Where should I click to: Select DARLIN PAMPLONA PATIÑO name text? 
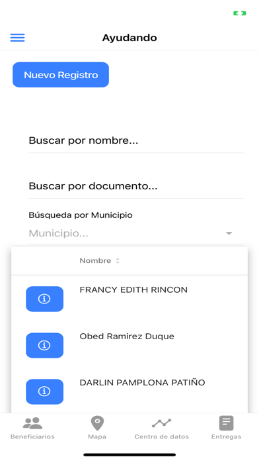coord(142,382)
